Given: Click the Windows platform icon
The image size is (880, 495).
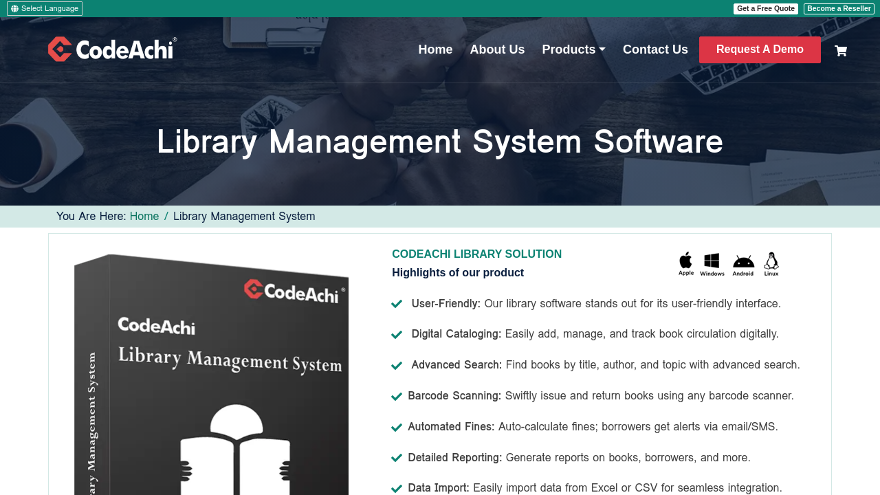Looking at the screenshot, I should (x=712, y=264).
